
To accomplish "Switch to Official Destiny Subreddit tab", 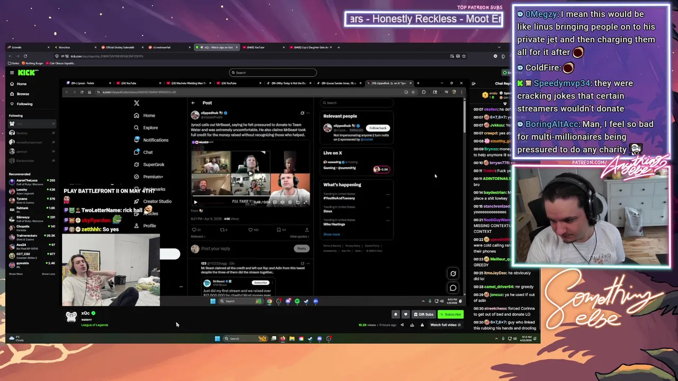I will point(122,47).
